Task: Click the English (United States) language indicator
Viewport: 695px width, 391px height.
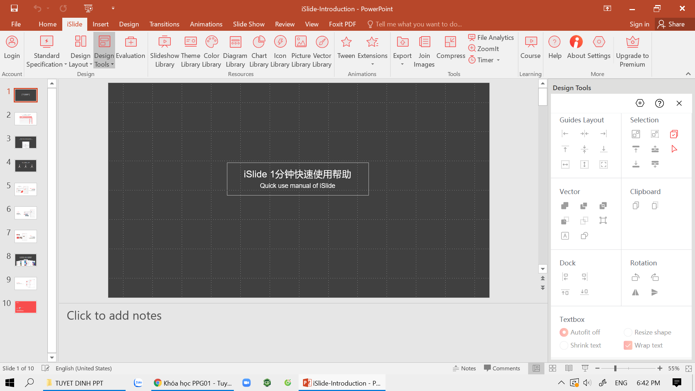Action: click(x=84, y=368)
